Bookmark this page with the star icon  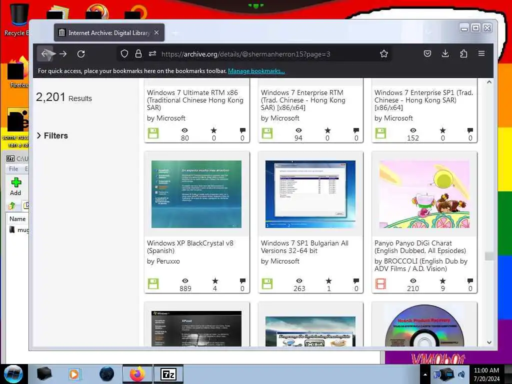[x=384, y=53]
